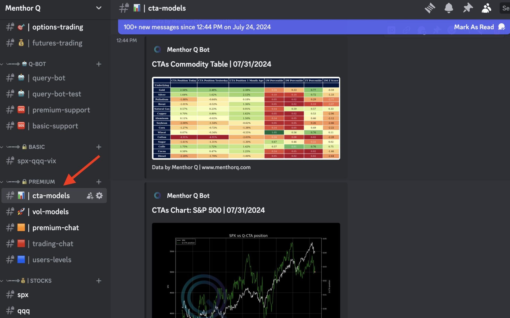This screenshot has width=510, height=318.
Task: Open the premium-chat channel
Action: coord(54,228)
